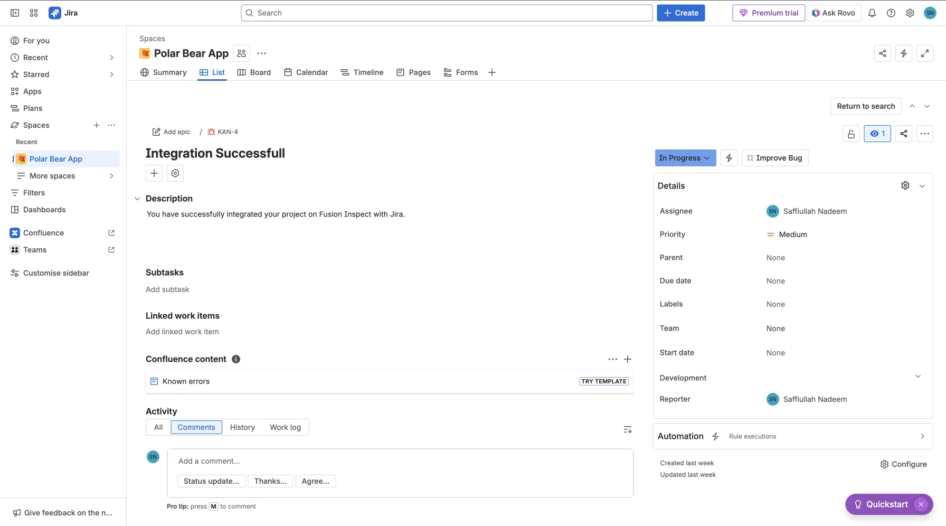Toggle watching this issue (eye icon)
Image resolution: width=946 pixels, height=526 pixels.
(877, 134)
